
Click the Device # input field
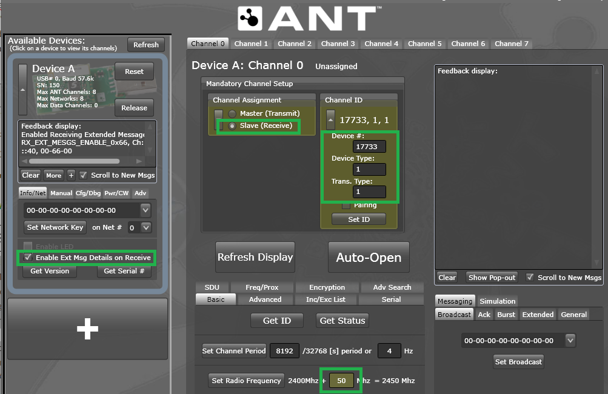pyautogui.click(x=369, y=147)
